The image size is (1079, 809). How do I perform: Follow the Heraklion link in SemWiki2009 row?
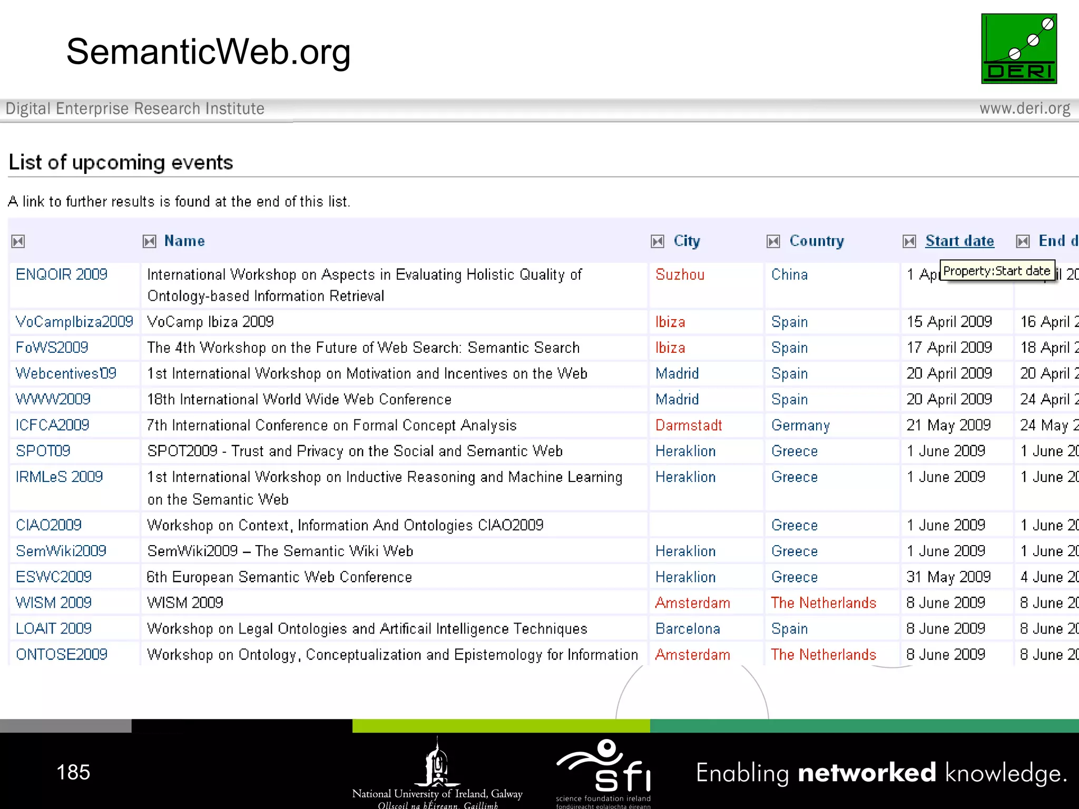(685, 551)
